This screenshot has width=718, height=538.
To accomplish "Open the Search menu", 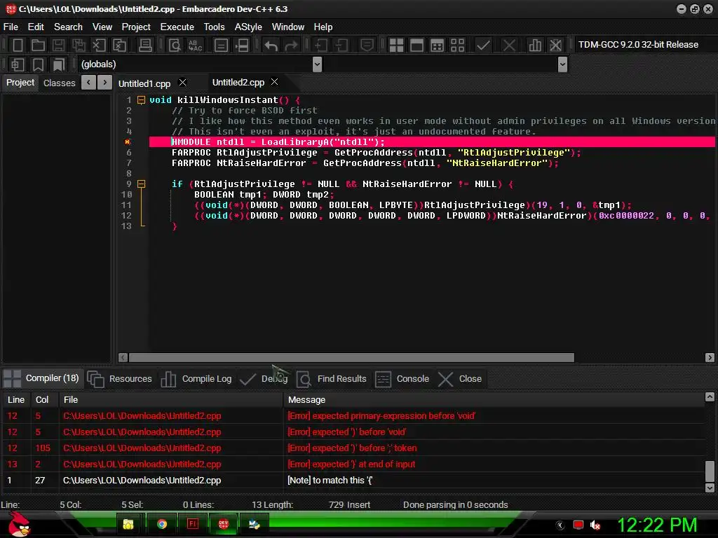I will [68, 27].
